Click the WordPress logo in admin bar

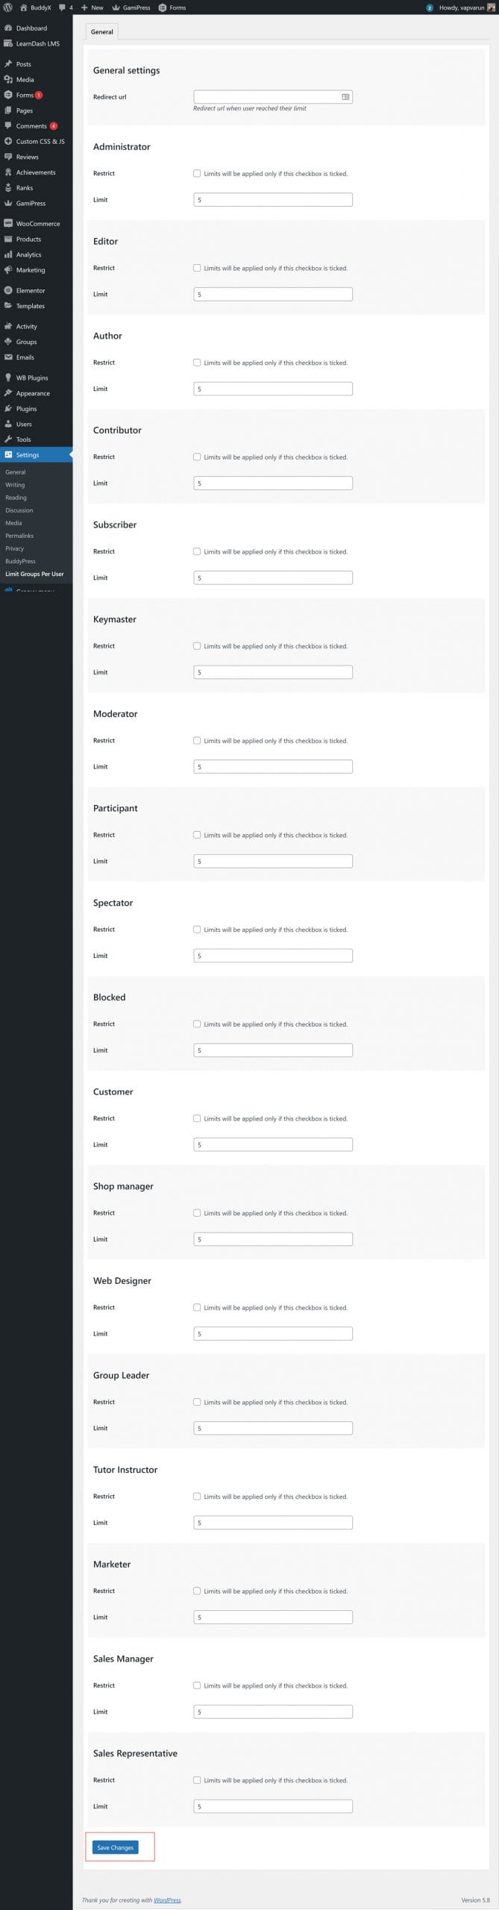8,7
